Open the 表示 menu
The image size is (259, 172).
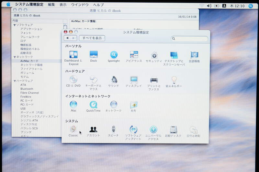tap(63, 5)
